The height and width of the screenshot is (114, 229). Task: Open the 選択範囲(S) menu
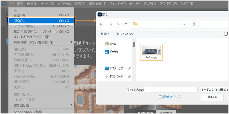tap(97, 4)
